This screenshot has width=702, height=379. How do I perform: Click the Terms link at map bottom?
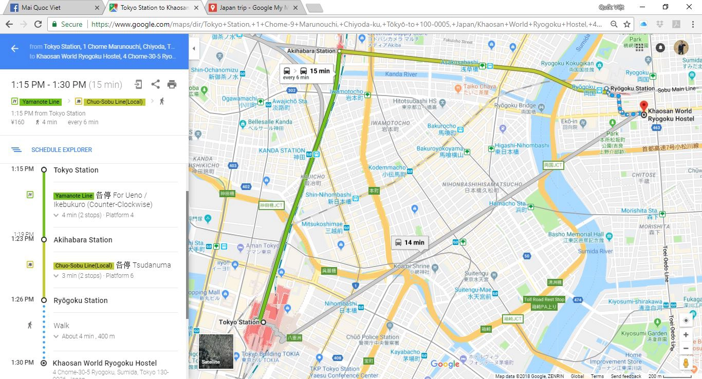[x=597, y=376]
